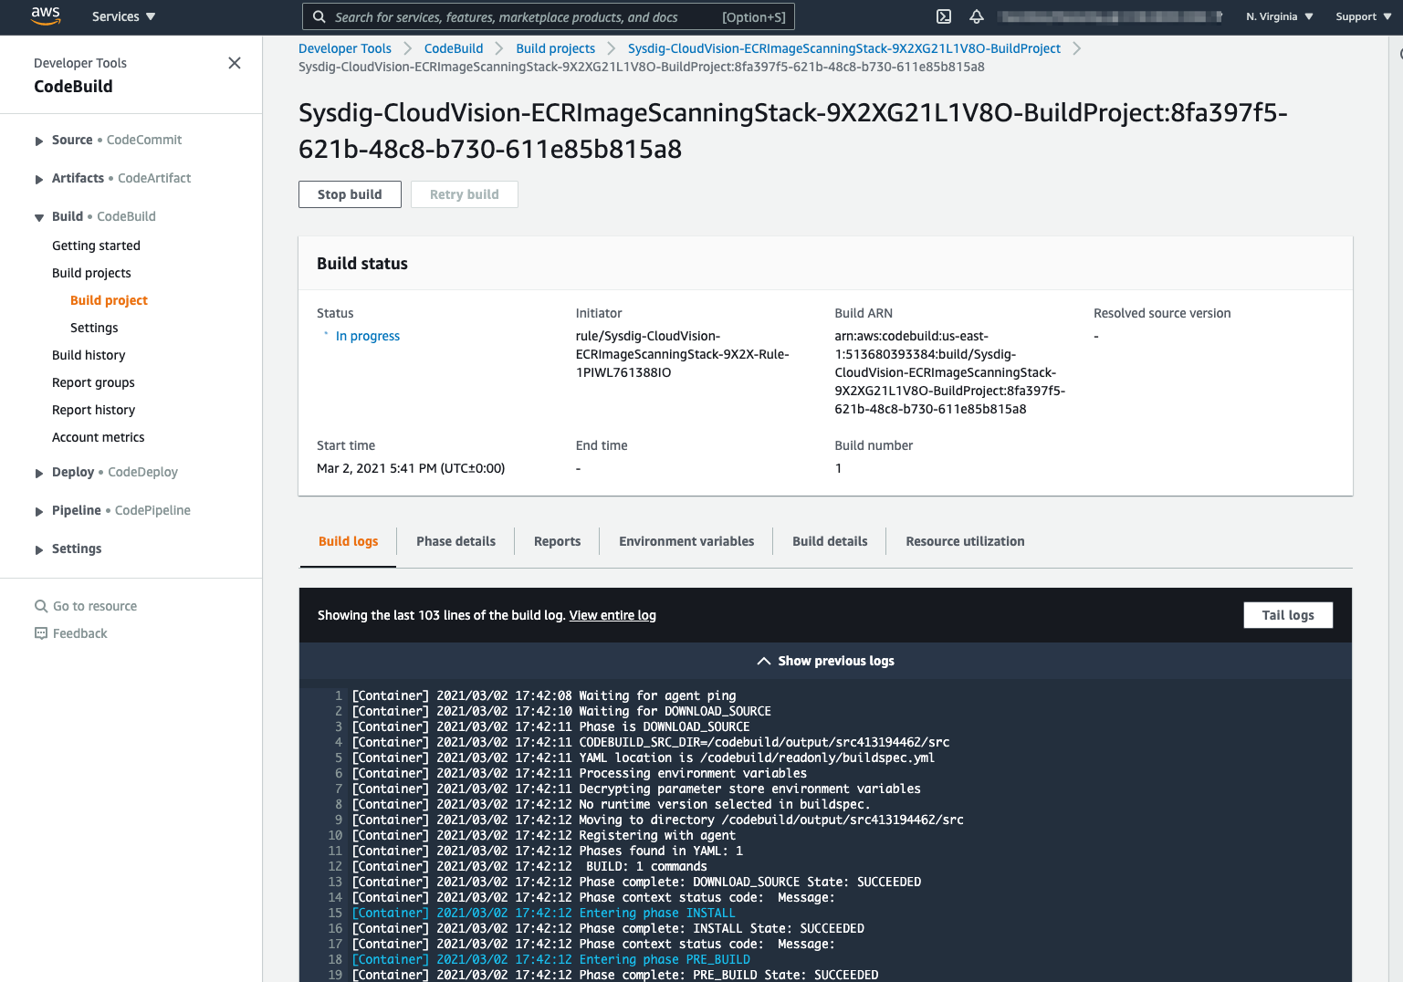Click the blurred account name in header
1403x982 pixels.
(x=1109, y=16)
